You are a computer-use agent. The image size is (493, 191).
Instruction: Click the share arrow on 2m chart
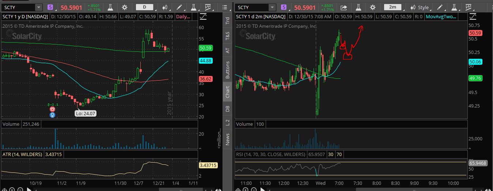[x=344, y=7]
